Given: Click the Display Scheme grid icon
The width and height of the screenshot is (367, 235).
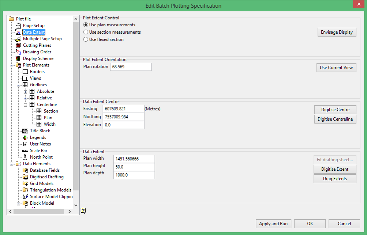Looking at the screenshot, I should click(18, 58).
